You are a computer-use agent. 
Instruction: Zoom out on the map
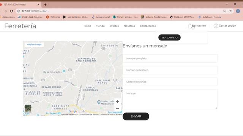tap(118, 108)
